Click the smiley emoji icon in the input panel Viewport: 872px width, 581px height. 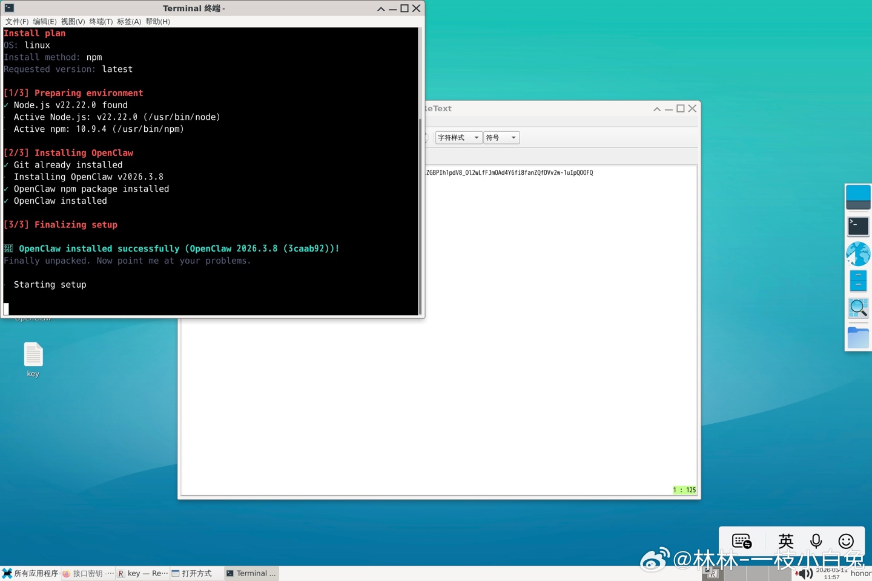pyautogui.click(x=845, y=540)
